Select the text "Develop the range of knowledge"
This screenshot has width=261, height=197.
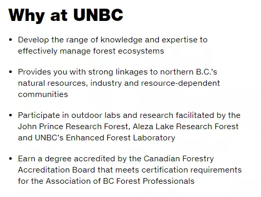[80, 40]
